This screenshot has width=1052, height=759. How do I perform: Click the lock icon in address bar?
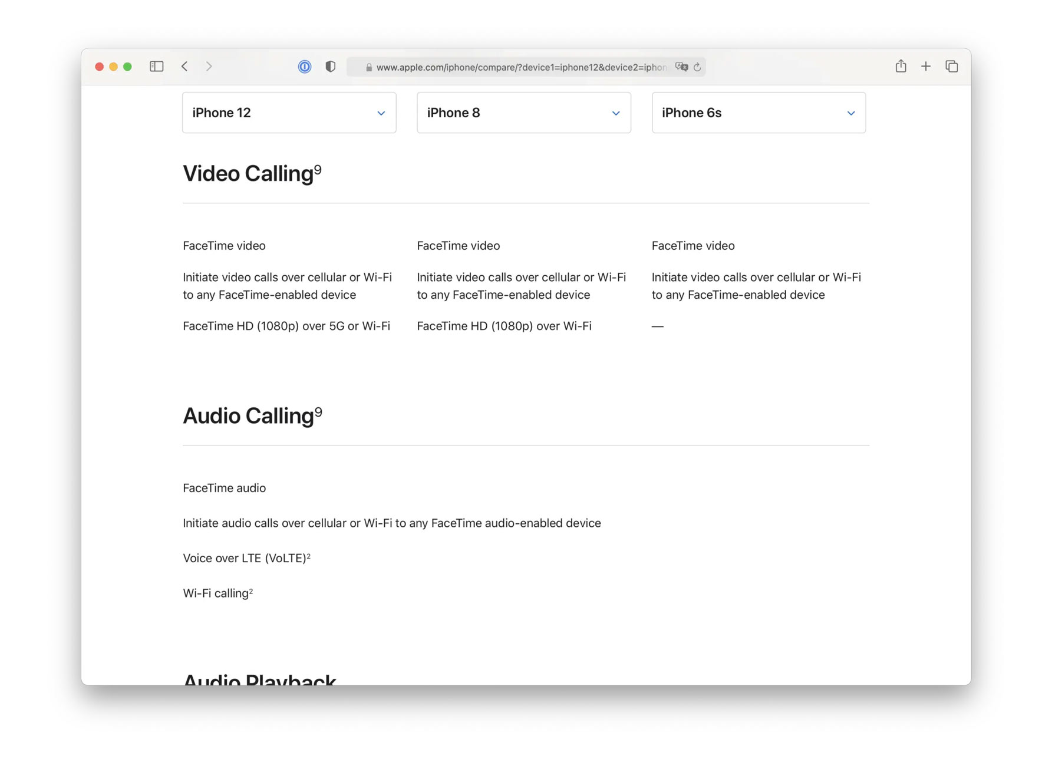(369, 67)
